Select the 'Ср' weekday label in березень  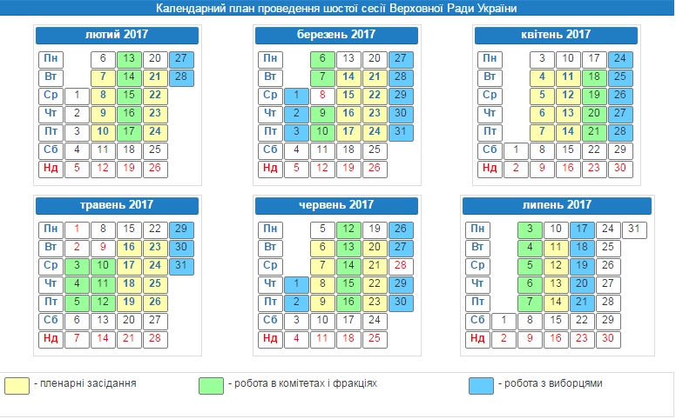coord(270,96)
